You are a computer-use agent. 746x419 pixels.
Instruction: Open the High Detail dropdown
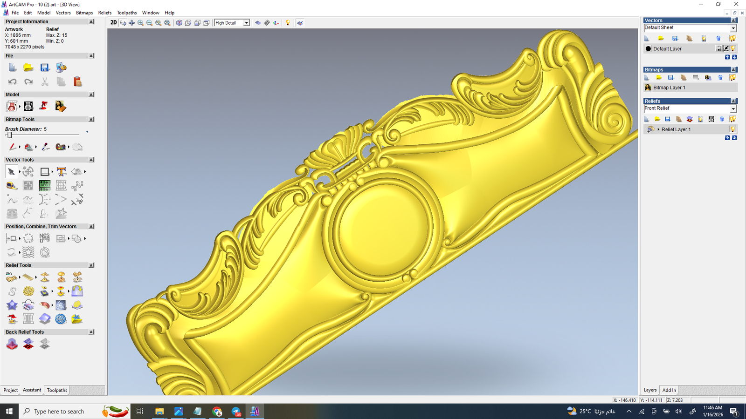[x=246, y=23]
